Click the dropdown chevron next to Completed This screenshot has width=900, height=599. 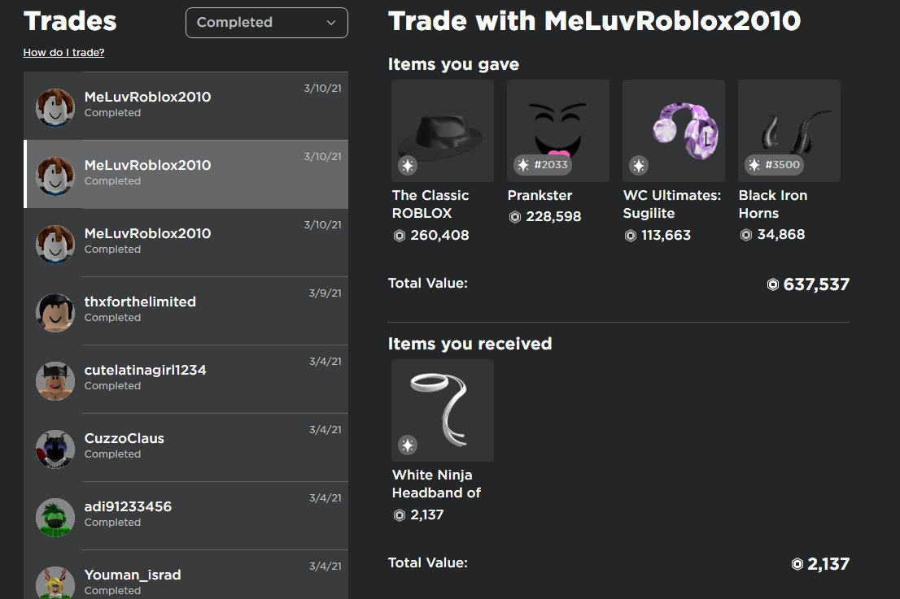pos(330,23)
